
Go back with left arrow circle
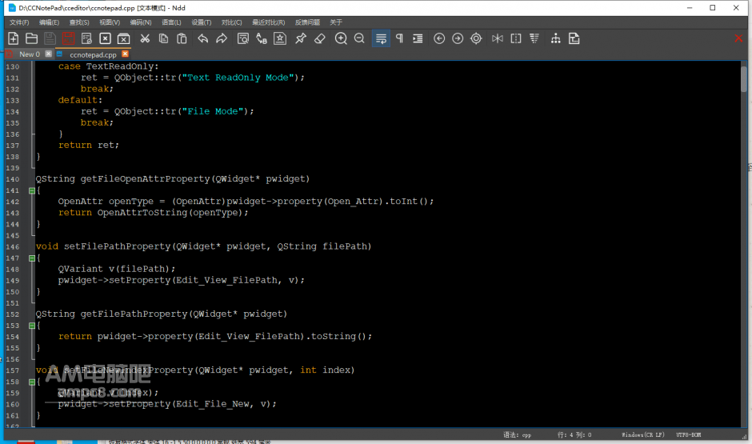pyautogui.click(x=439, y=39)
